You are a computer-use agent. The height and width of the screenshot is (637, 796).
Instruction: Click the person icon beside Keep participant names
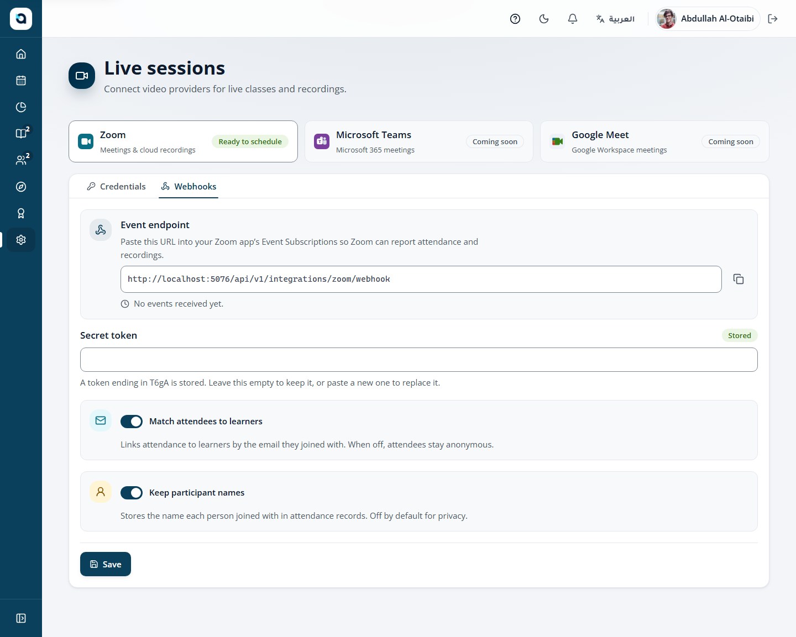tap(101, 492)
